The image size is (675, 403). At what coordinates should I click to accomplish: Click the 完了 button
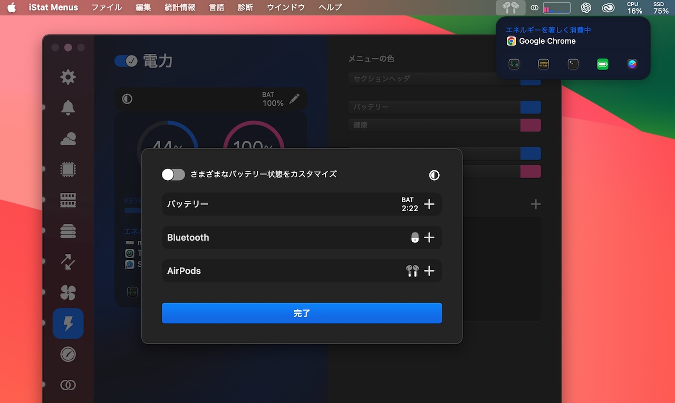[302, 313]
